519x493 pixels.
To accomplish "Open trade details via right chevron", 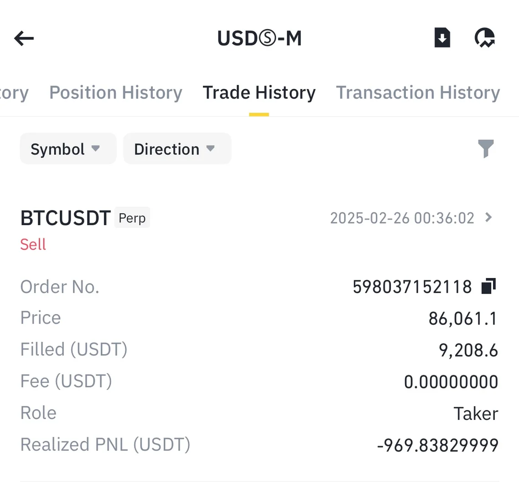I will pos(489,217).
